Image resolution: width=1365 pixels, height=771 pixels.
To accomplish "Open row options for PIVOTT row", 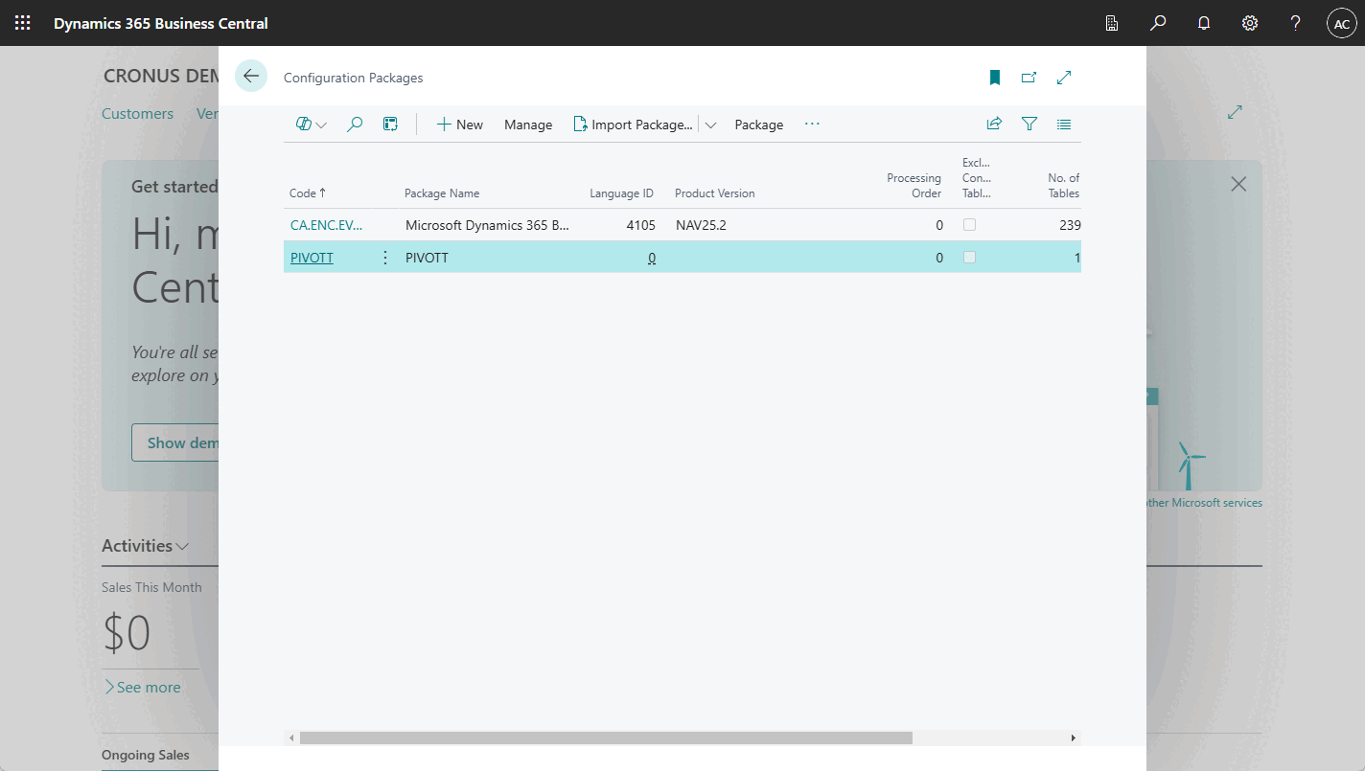I will tap(385, 258).
